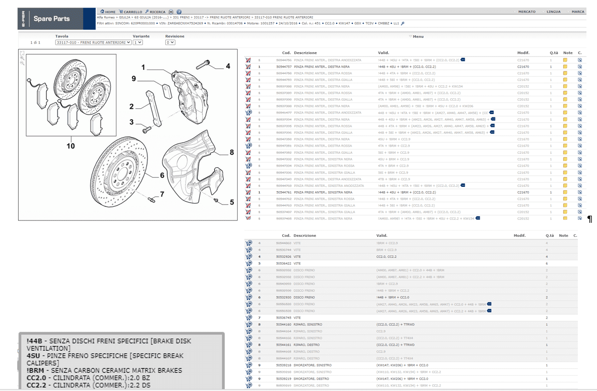The image size is (597, 391).
Task: Add RIPARO, DESTRO 50544161 to cart
Action: (x=249, y=345)
